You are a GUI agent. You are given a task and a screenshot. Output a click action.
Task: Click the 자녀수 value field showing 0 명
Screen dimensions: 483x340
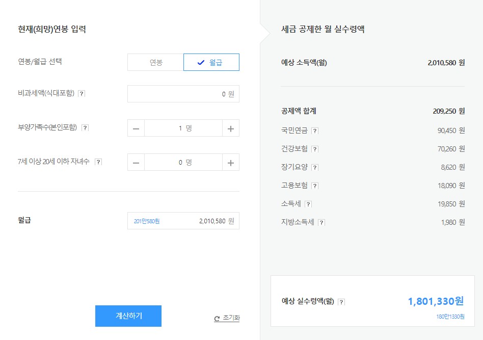(183, 163)
